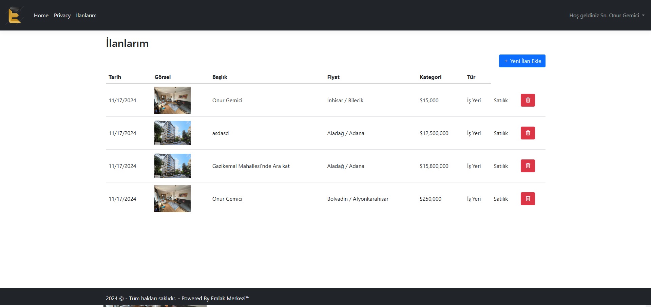Image resolution: width=651 pixels, height=307 pixels.
Task: Click the İlanlarım page heading
Action: [x=127, y=43]
